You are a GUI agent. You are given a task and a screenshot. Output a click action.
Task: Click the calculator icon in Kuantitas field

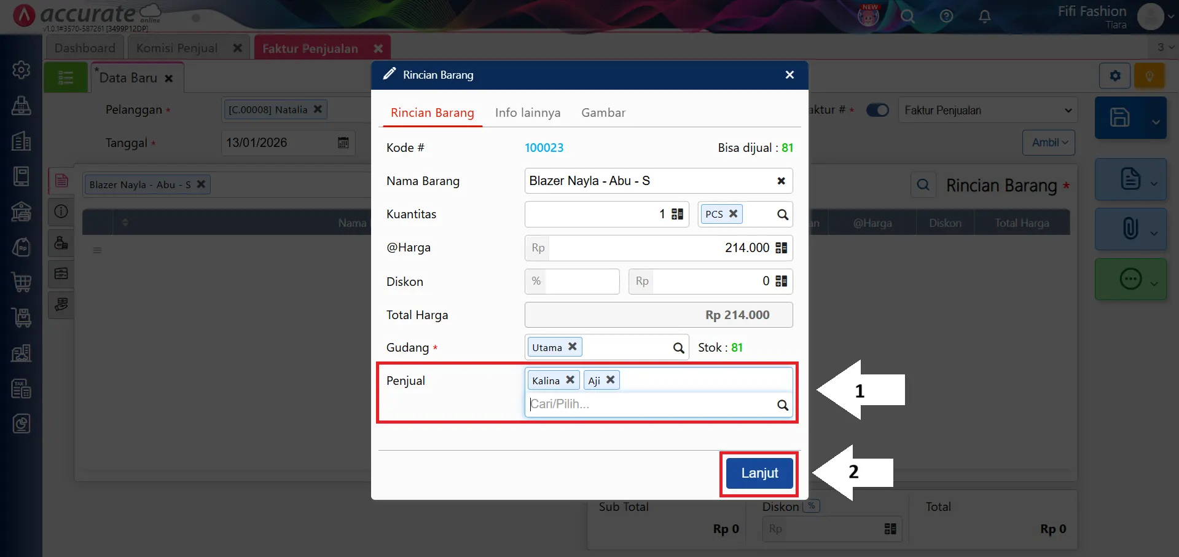pos(677,214)
